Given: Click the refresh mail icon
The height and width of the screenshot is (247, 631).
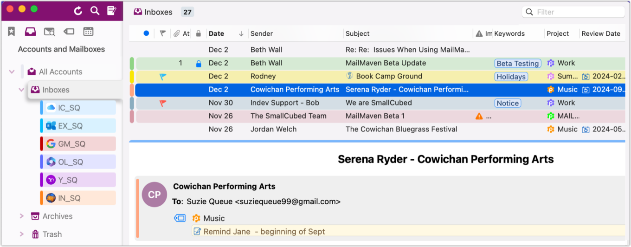Looking at the screenshot, I should 78,11.
